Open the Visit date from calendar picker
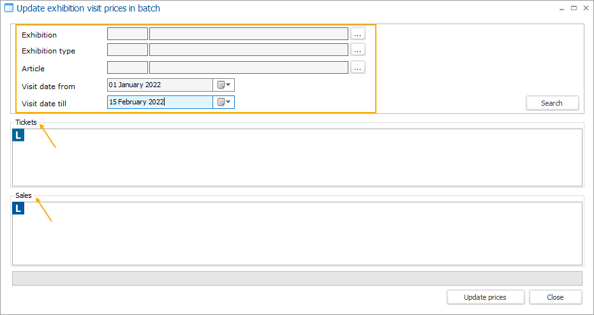Viewport: 594px width, 315px height. [223, 85]
